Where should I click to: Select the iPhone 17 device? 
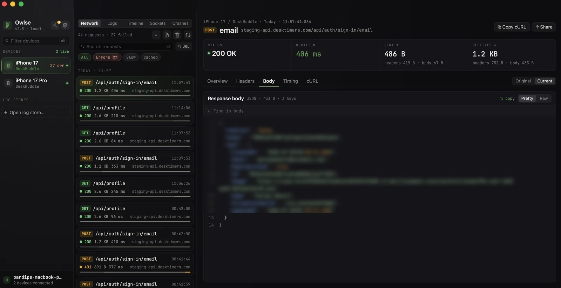click(x=36, y=66)
